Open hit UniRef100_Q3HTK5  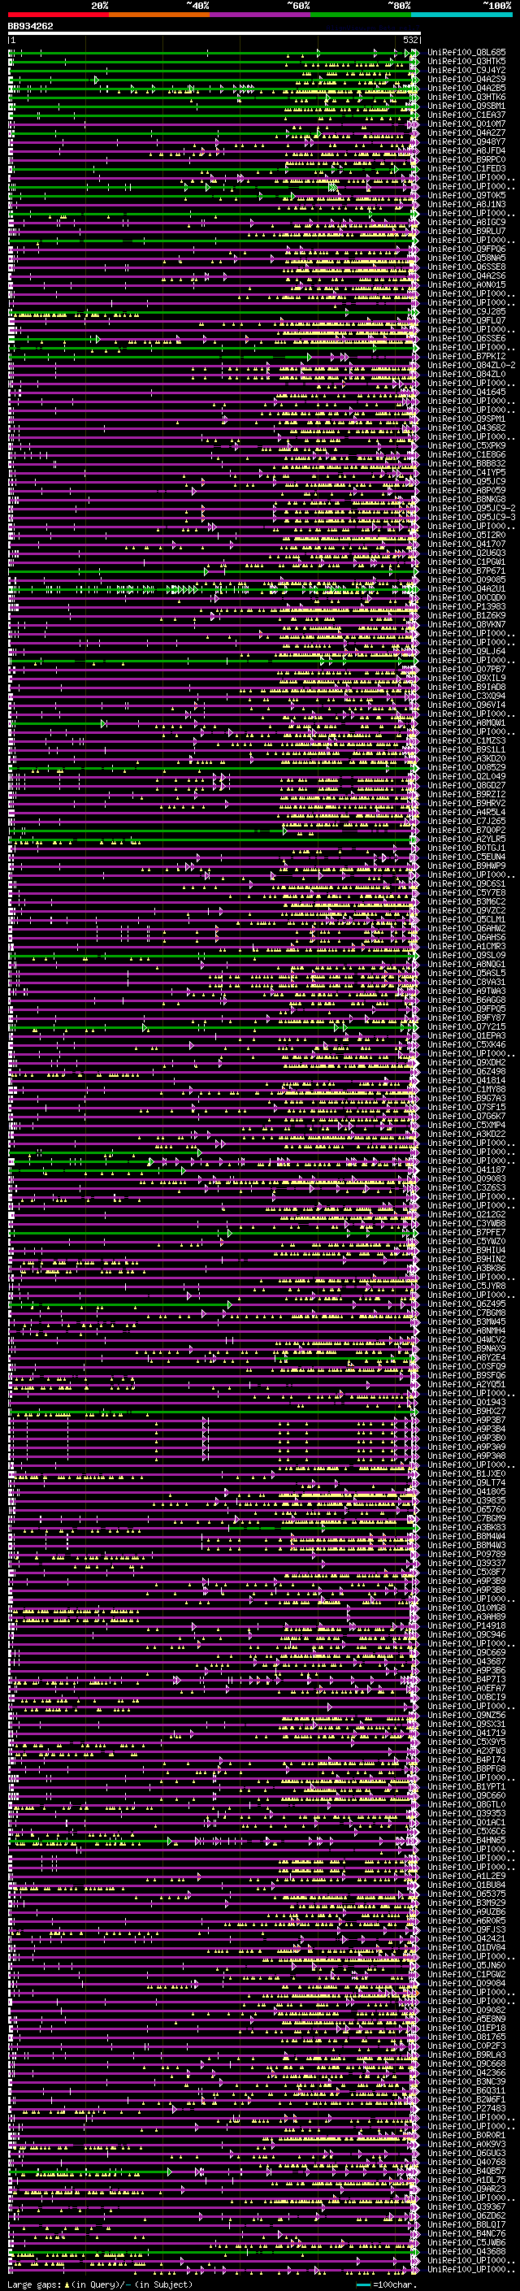tap(466, 62)
